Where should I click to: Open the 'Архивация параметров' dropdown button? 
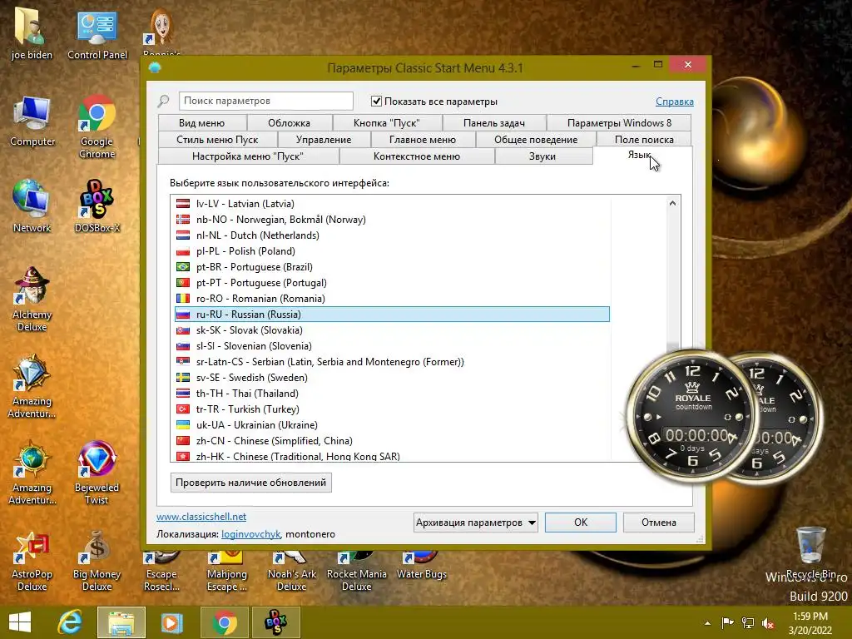(x=475, y=523)
